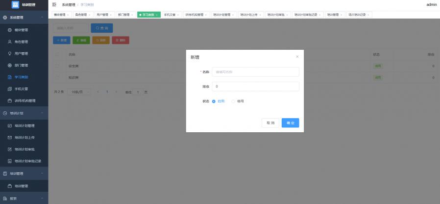Click the 取消 button in the dialog
This screenshot has width=440, height=204.
click(x=270, y=123)
